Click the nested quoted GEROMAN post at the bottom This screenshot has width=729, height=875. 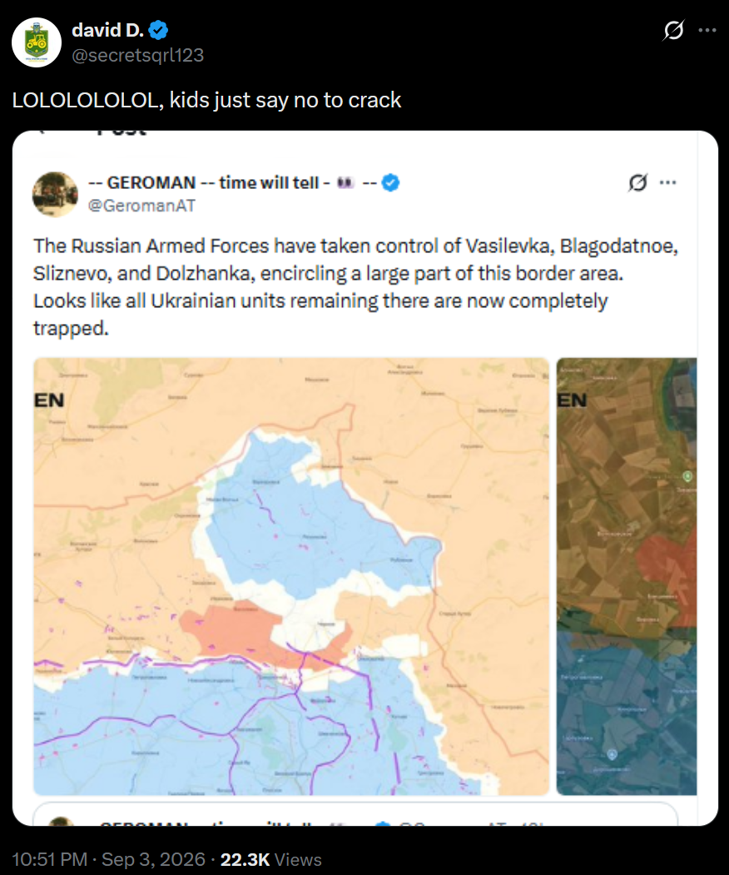355,814
